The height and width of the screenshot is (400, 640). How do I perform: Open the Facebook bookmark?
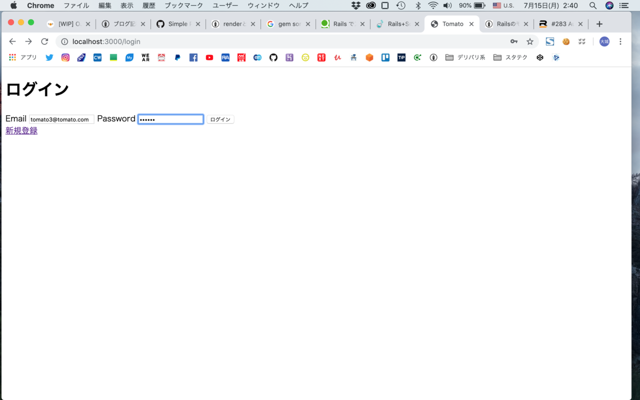[193, 57]
